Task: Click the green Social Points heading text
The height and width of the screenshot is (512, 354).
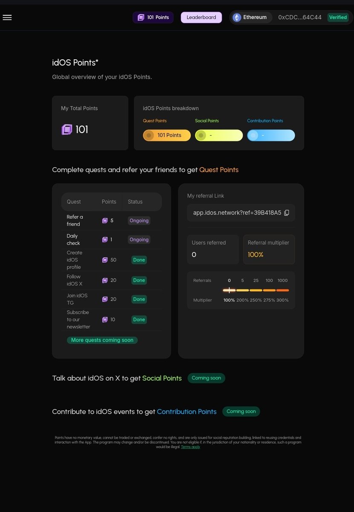Action: click(162, 378)
